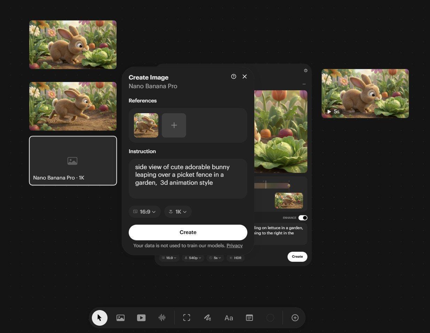Add a new reference image
Viewport: 430px width, 333px height.
tap(174, 125)
